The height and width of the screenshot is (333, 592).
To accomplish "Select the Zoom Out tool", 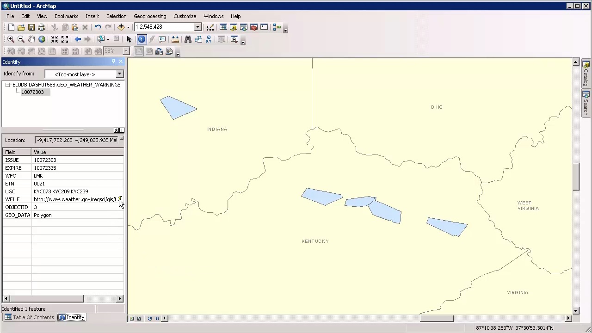I will pos(21,39).
